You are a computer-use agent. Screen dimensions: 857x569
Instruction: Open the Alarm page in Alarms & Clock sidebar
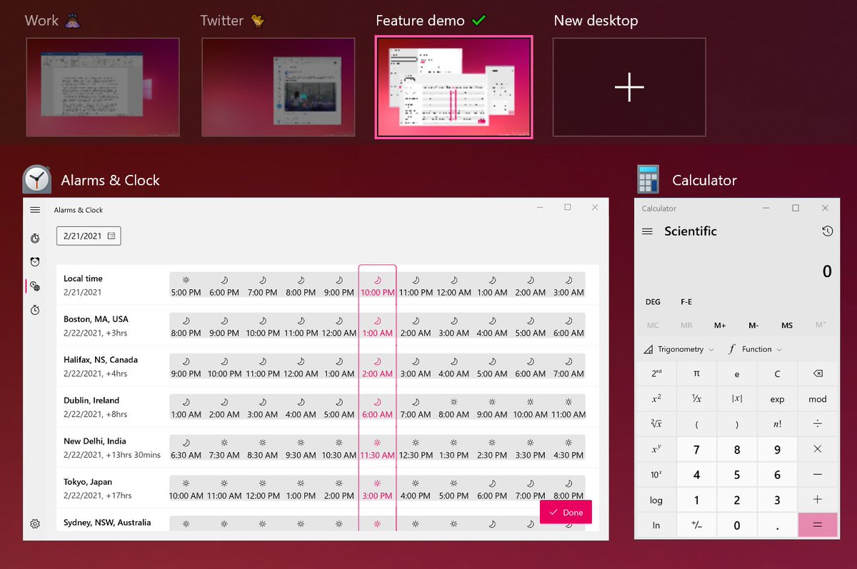[35, 262]
